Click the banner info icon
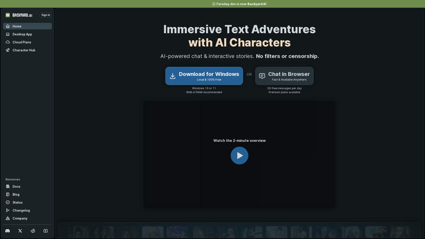Screen dimensions: 425x239 (x=213, y=4)
